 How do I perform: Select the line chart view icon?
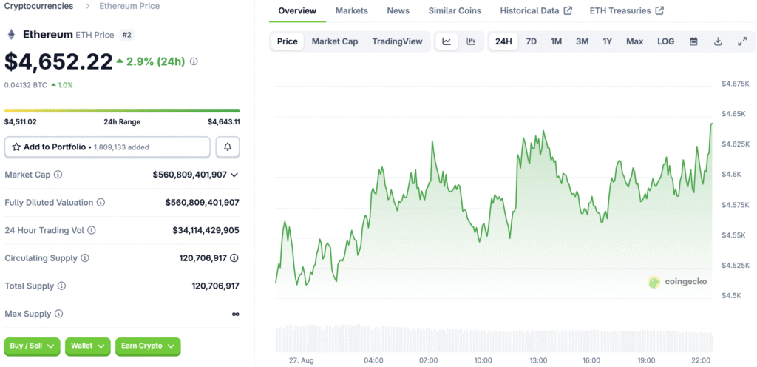point(447,41)
